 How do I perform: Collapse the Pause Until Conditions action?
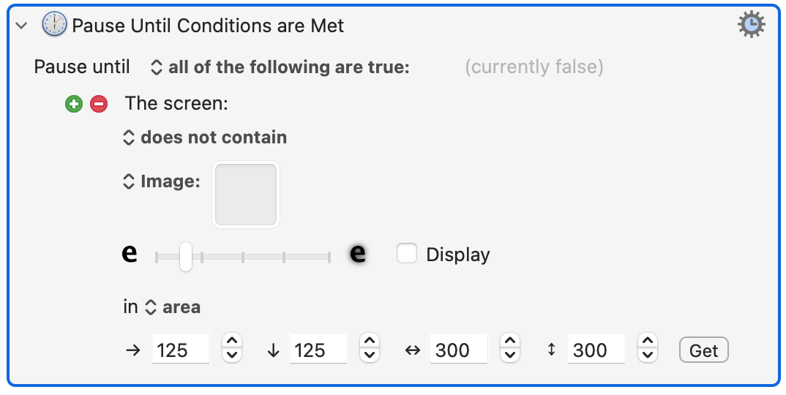point(21,25)
